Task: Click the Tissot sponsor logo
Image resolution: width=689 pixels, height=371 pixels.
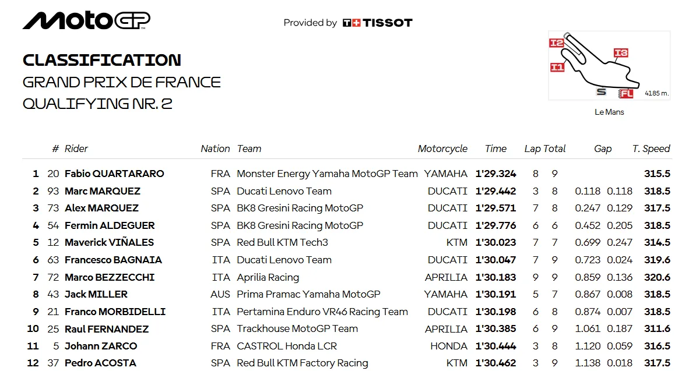Action: coord(378,23)
